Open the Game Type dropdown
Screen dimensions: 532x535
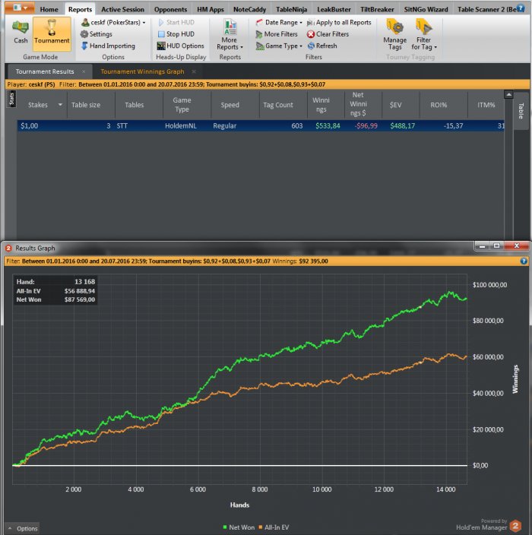[x=277, y=46]
